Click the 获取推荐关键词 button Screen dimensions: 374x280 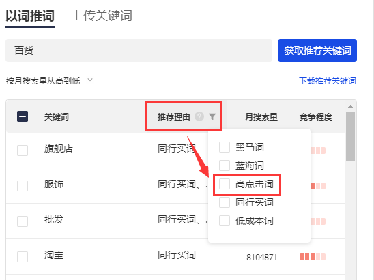(x=317, y=50)
